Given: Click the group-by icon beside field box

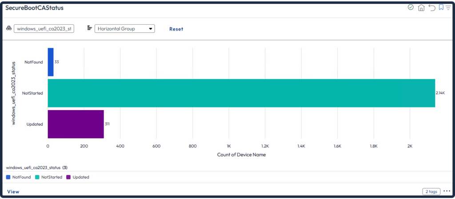Looking at the screenshot, I should tap(8, 28).
